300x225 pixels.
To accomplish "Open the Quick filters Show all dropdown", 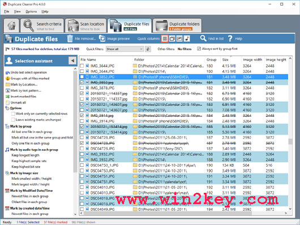I will pos(125,49).
